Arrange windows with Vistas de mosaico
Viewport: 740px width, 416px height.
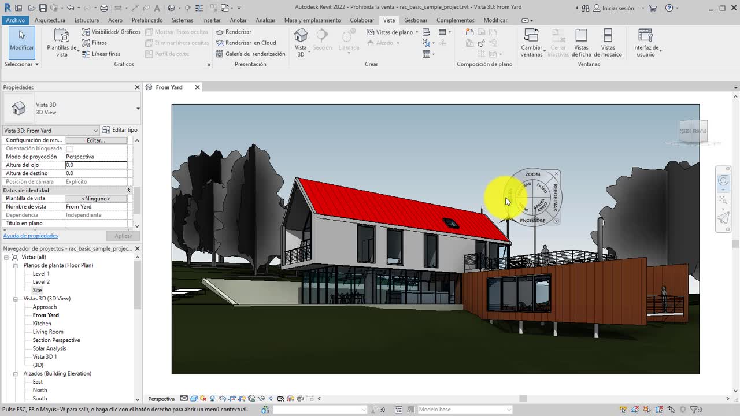608,43
